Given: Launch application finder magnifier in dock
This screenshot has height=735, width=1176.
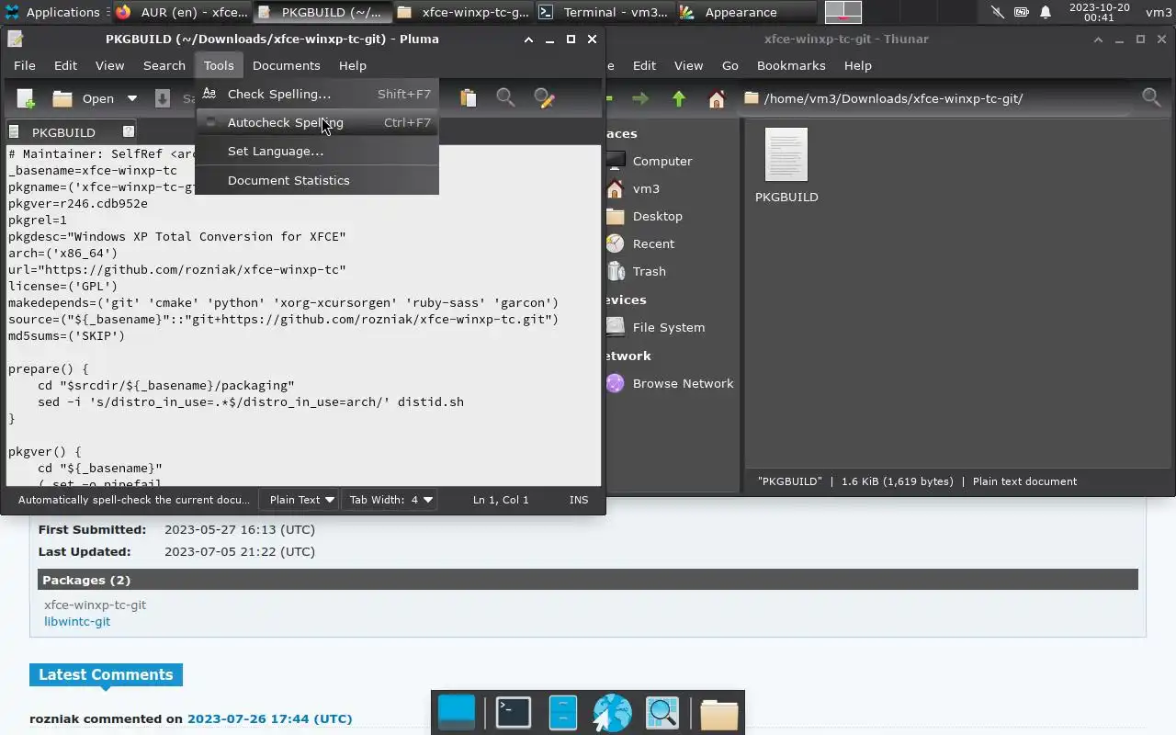Looking at the screenshot, I should click(x=661, y=712).
